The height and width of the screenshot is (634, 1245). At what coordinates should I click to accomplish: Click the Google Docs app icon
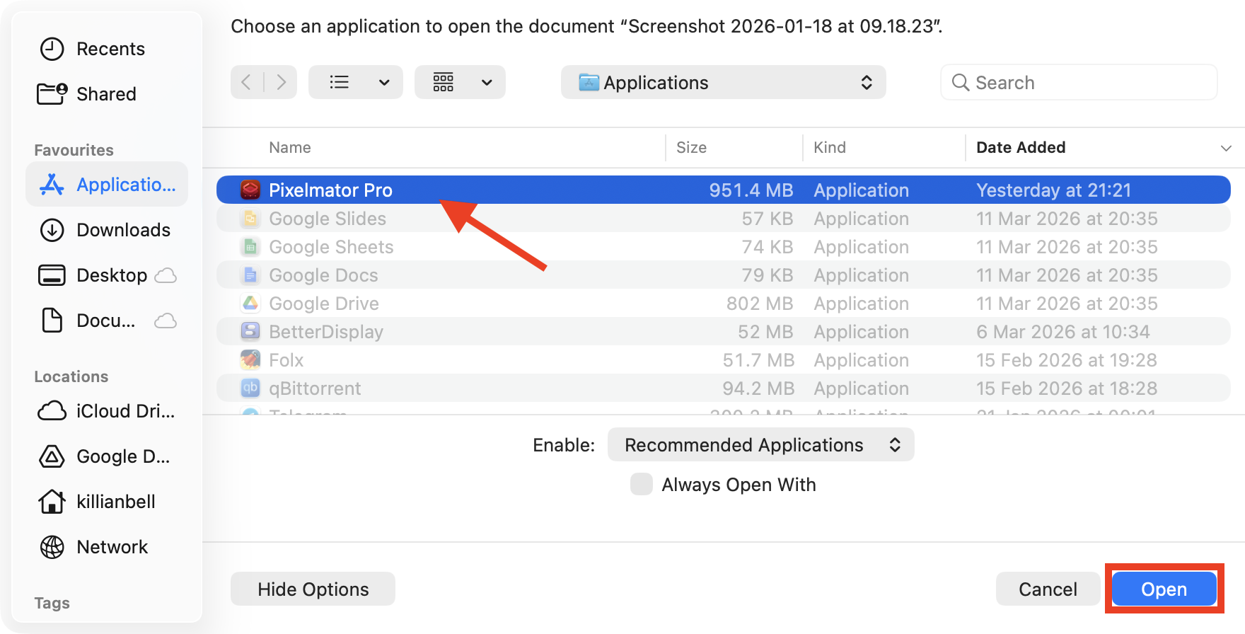coord(250,275)
